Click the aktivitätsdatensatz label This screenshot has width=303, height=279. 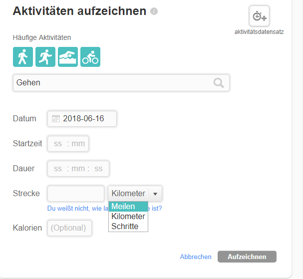pyautogui.click(x=259, y=32)
